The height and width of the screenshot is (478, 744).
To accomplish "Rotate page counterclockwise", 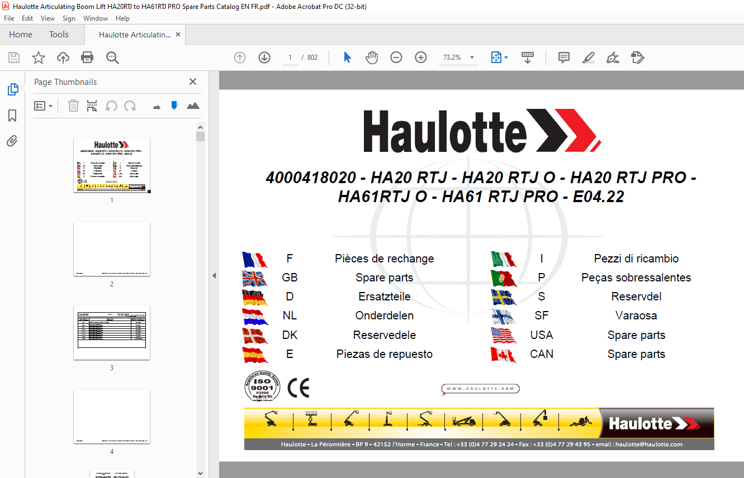I will pyautogui.click(x=111, y=106).
